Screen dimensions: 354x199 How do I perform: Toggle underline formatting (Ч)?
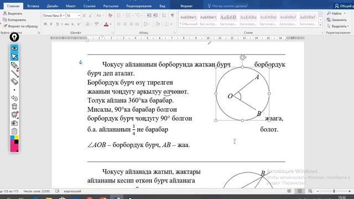point(58,24)
